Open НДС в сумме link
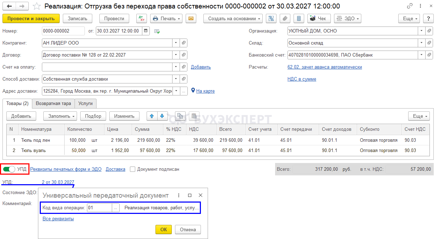Screen dimensions: 438x239 (x=302, y=79)
